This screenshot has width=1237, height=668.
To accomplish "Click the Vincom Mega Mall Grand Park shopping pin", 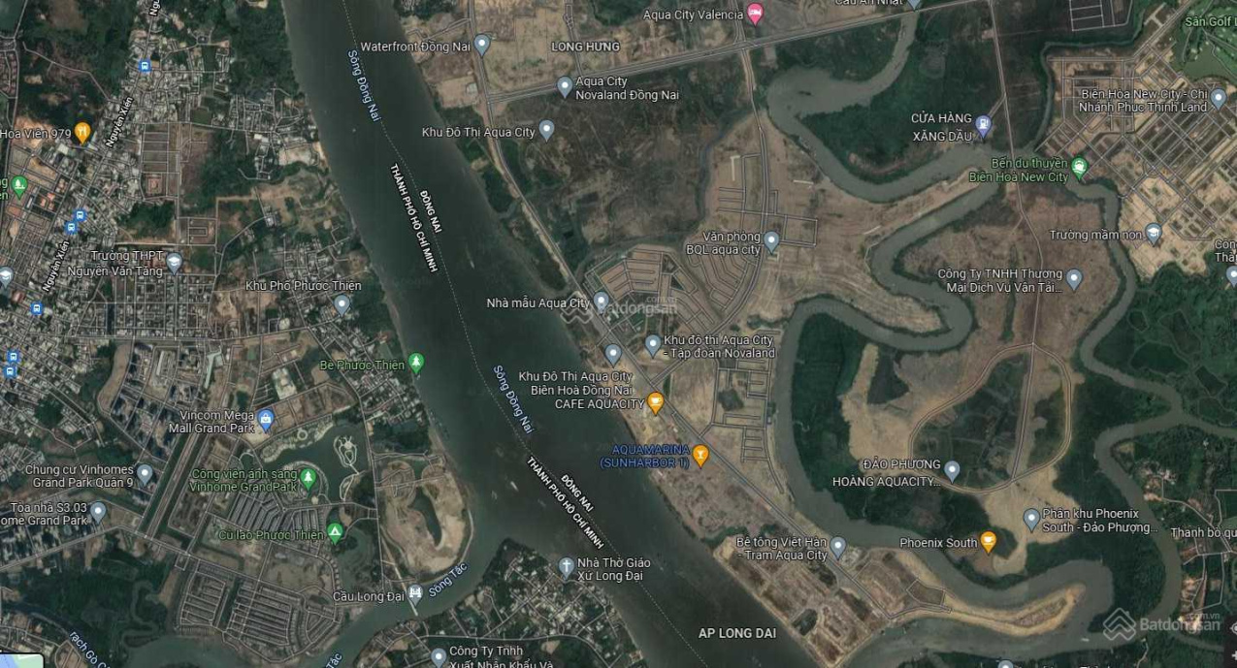I will click(266, 420).
